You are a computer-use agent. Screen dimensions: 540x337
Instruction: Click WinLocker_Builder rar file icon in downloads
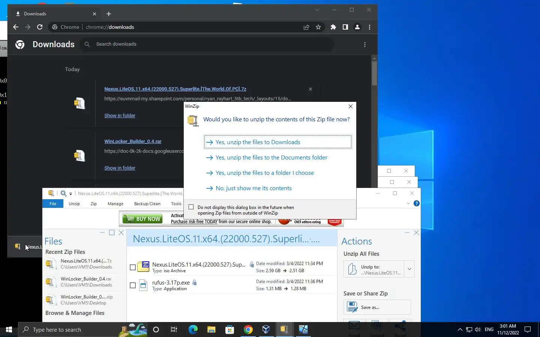tap(79, 155)
